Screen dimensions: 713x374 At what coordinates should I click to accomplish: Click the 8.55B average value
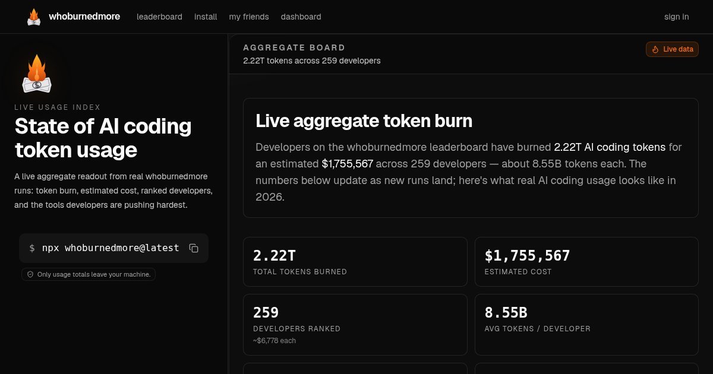pyautogui.click(x=506, y=313)
